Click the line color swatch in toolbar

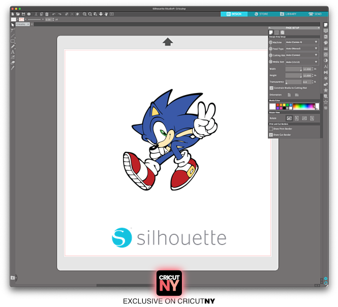tap(21, 19)
